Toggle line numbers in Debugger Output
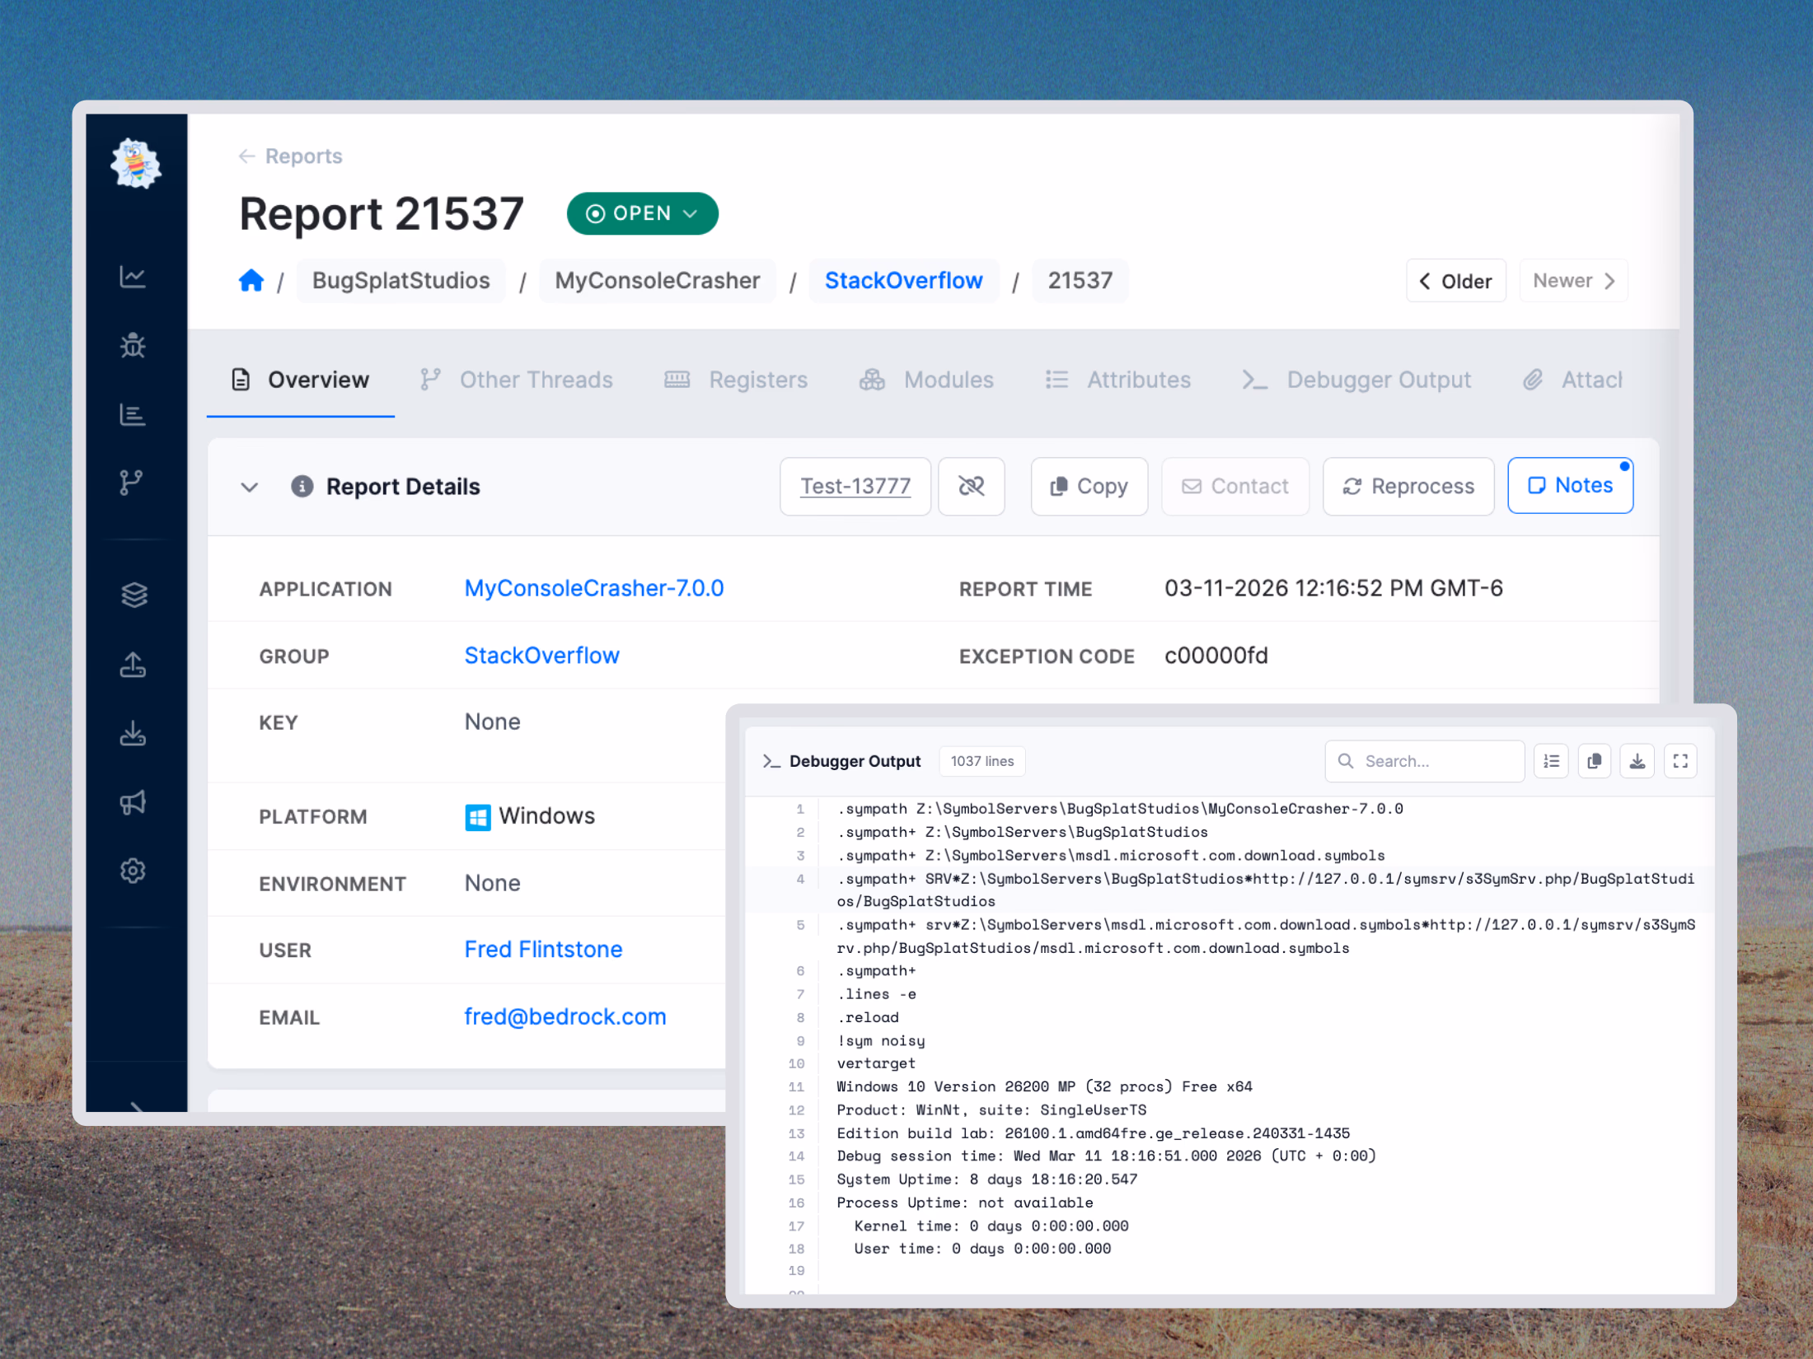Screen dimensions: 1813x1359 [1551, 761]
